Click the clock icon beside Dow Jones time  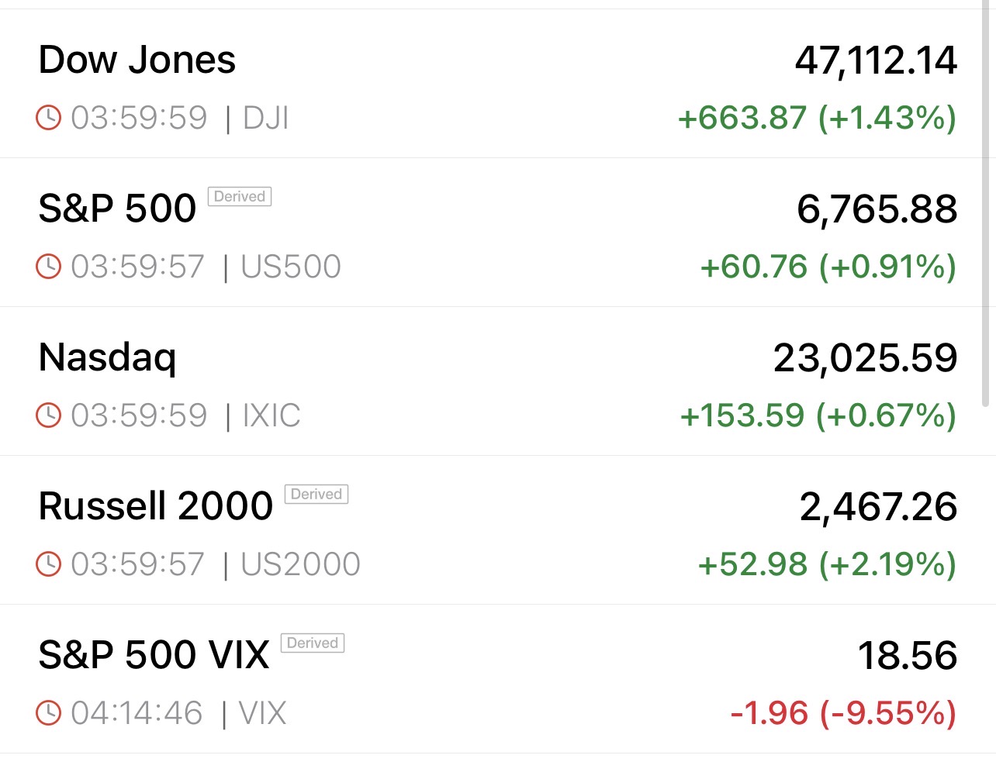click(48, 118)
